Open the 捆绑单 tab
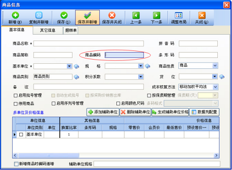This screenshot has height=170, width=232. click(71, 30)
